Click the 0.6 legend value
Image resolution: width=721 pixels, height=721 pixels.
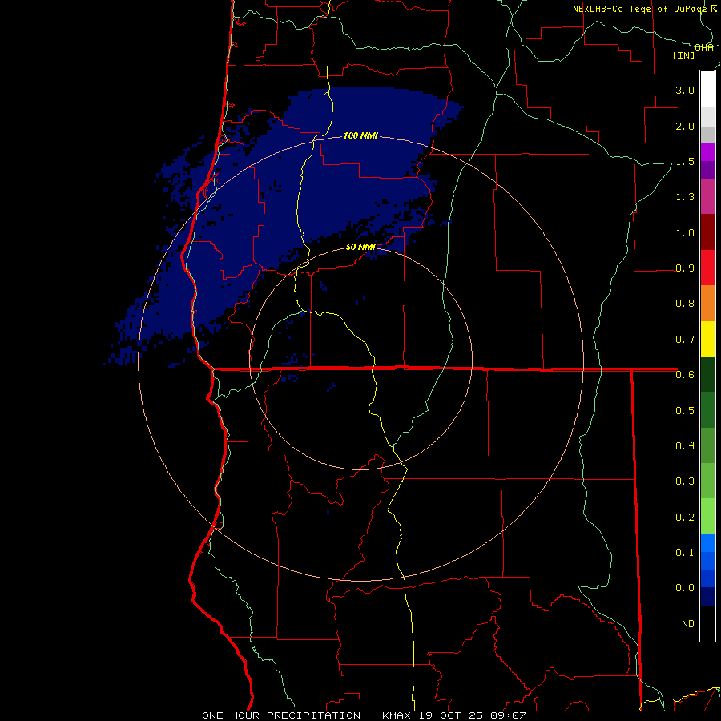(x=685, y=375)
